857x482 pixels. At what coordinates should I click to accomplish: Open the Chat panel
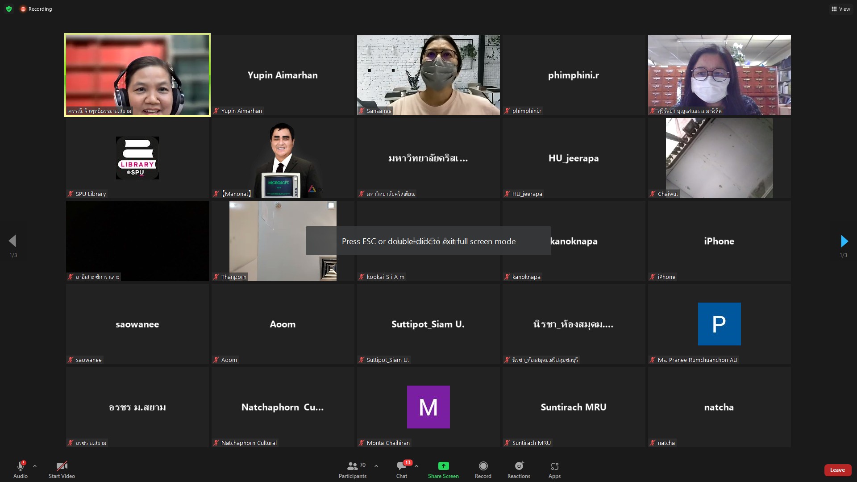pyautogui.click(x=401, y=466)
